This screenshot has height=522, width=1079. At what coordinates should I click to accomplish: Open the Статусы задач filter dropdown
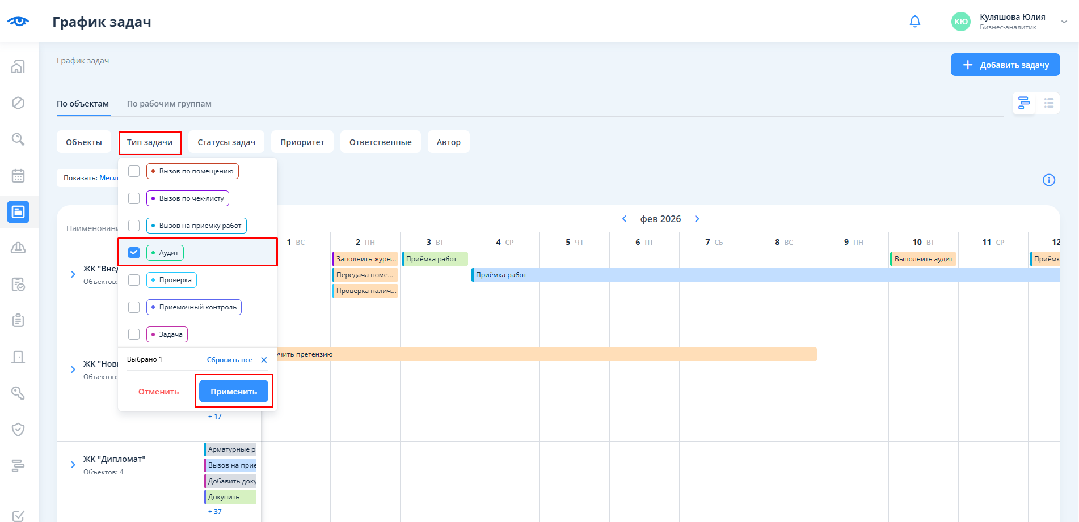[x=226, y=142]
